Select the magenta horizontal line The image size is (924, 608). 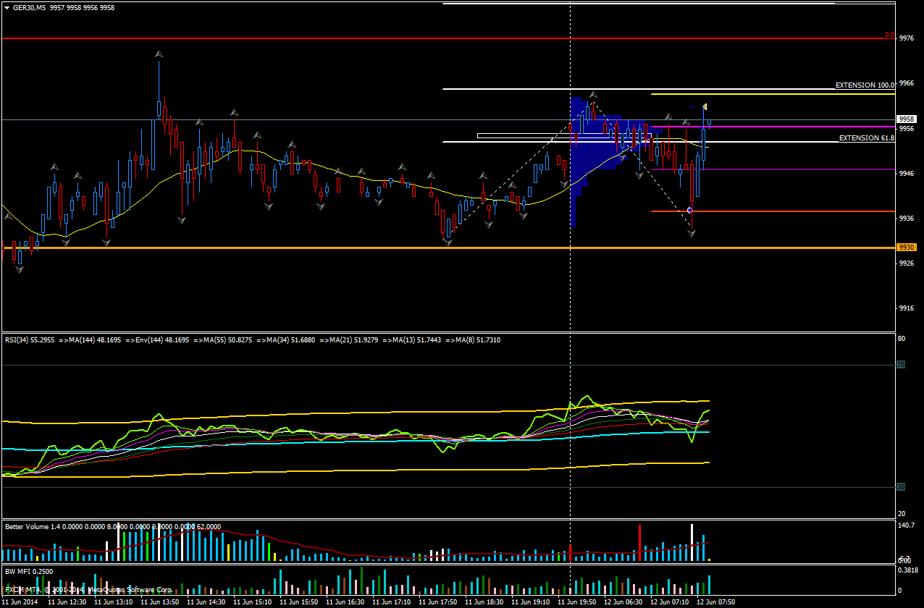(x=797, y=127)
